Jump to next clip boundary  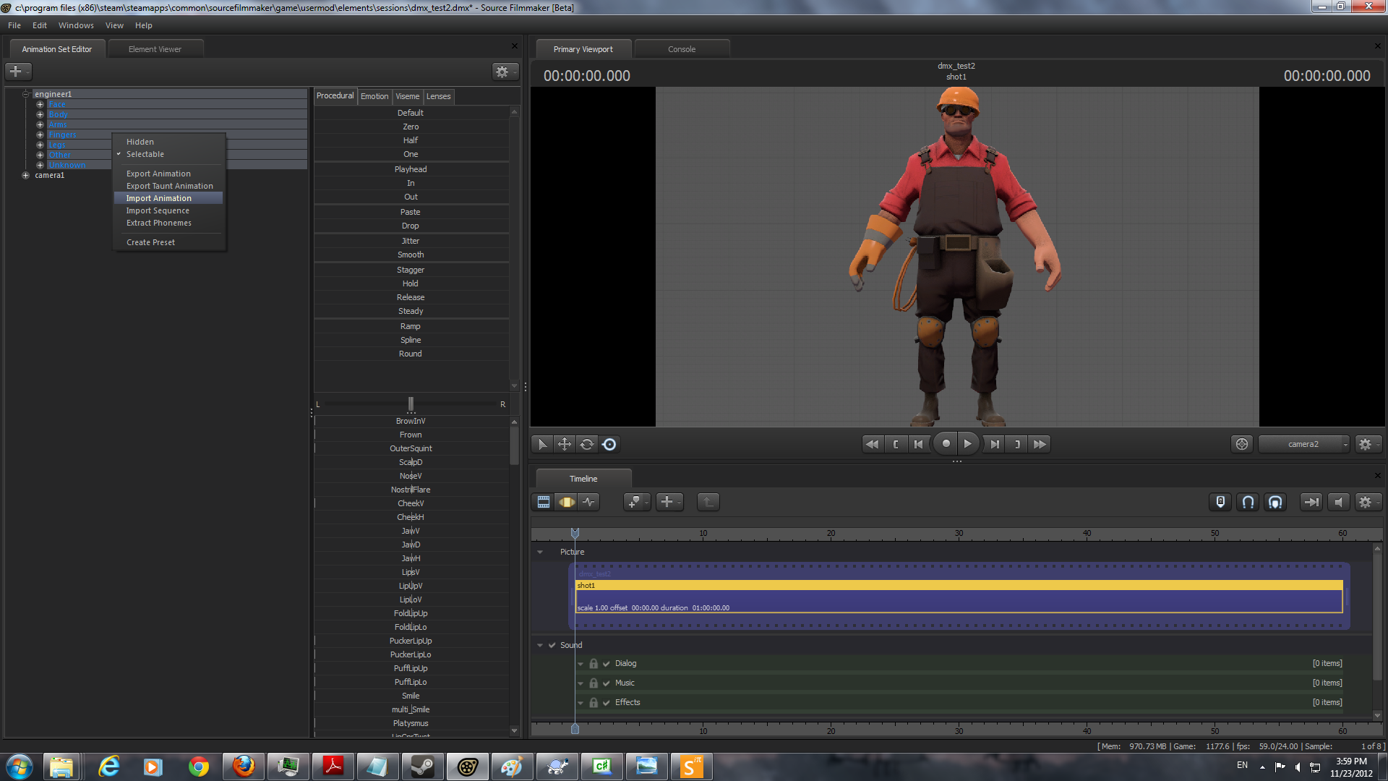[x=1017, y=444]
